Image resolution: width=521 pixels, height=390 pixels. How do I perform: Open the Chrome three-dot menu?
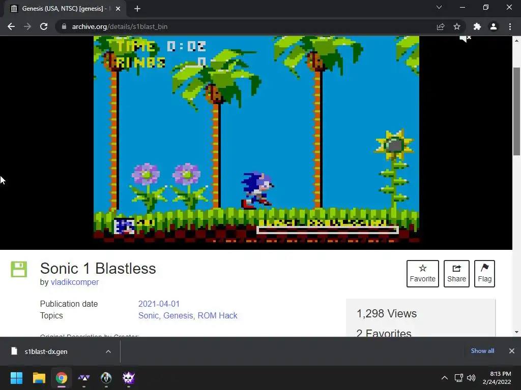point(510,26)
